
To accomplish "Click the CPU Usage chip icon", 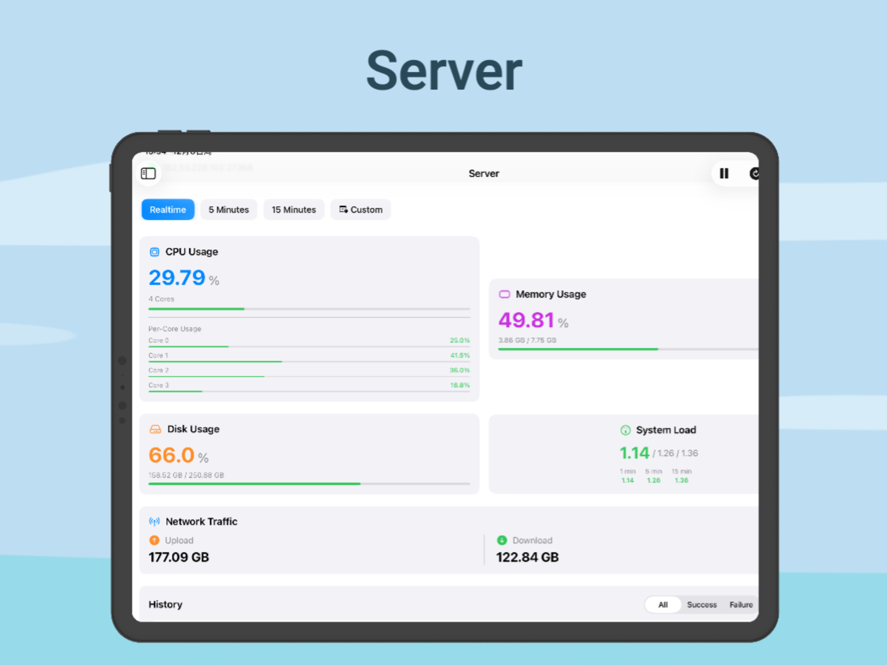I will (155, 252).
